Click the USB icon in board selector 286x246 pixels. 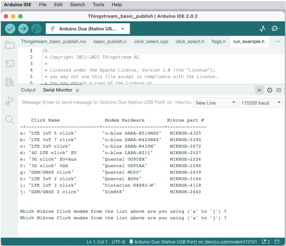coord(52,29)
